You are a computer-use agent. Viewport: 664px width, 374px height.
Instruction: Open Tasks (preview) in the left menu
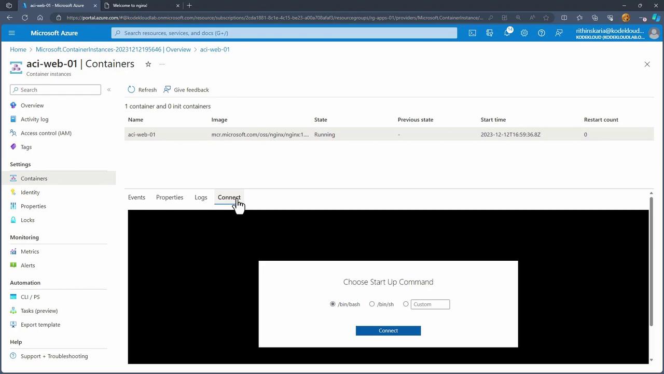click(x=39, y=311)
